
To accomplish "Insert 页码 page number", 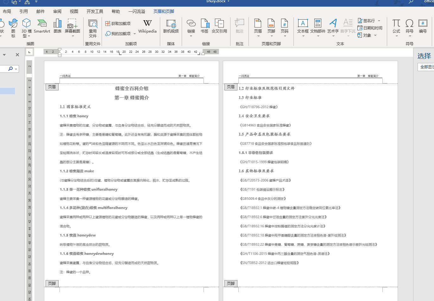I will tap(285, 28).
